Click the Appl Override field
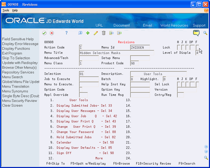 tap(84, 95)
